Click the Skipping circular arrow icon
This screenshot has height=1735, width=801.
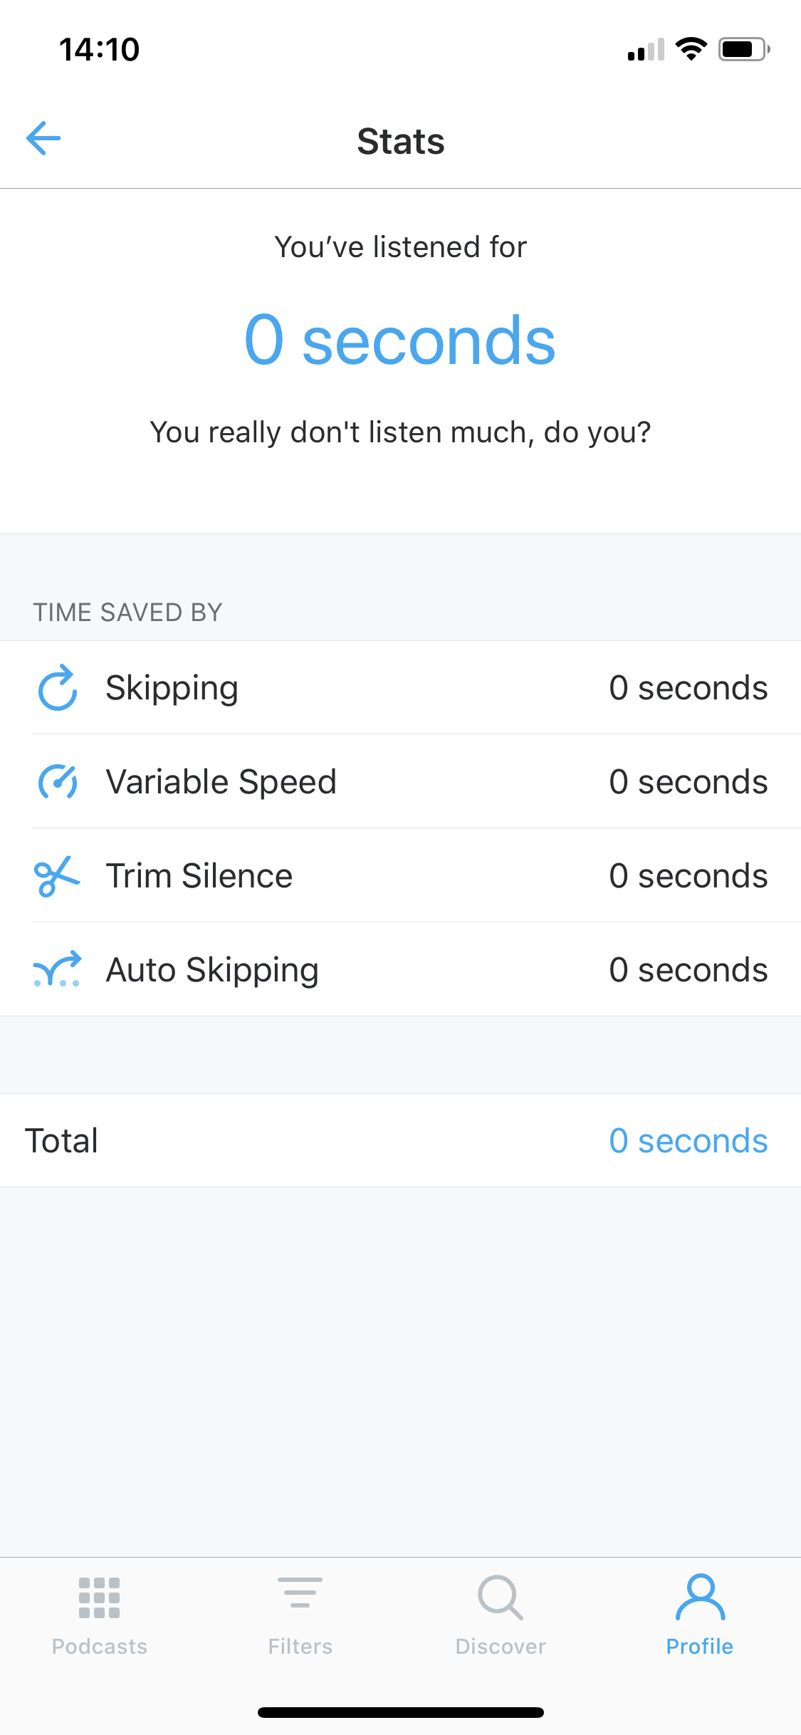pos(58,688)
